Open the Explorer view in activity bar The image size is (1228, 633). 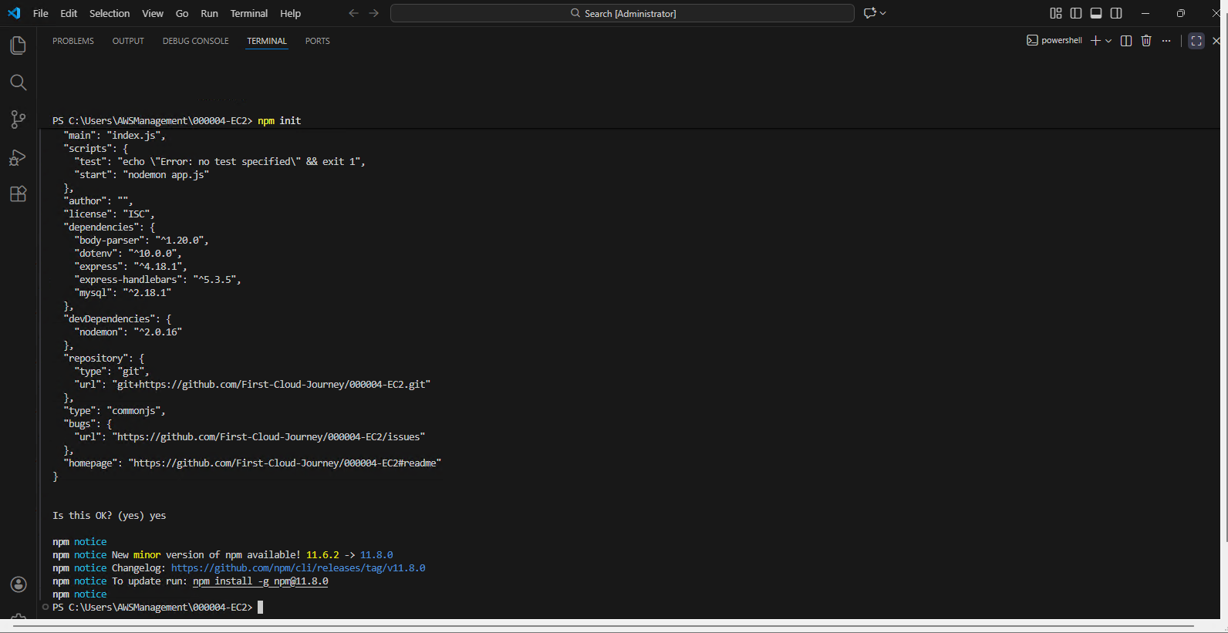click(18, 45)
